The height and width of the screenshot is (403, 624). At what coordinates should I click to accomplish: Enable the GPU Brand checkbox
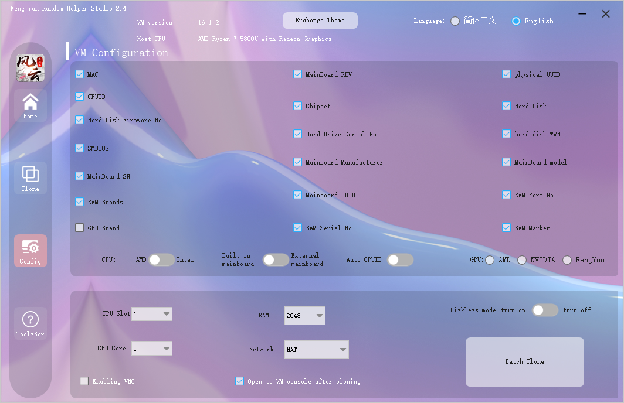(x=80, y=228)
